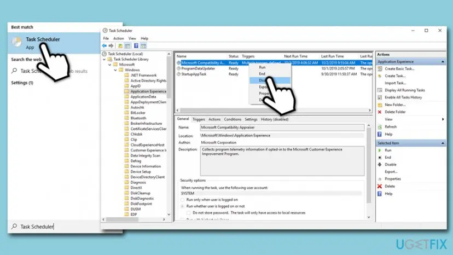Click the Help icon under Selected Item
This screenshot has width=453, height=255.
[x=380, y=194]
